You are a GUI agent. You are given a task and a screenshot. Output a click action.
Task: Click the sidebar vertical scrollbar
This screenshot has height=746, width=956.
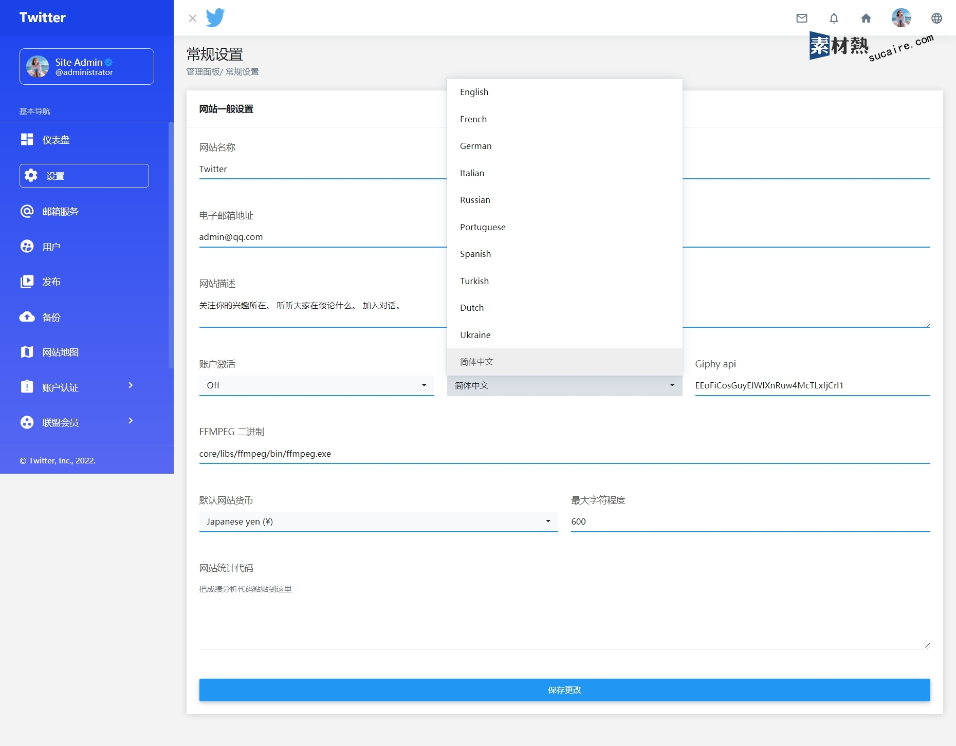coord(171,246)
